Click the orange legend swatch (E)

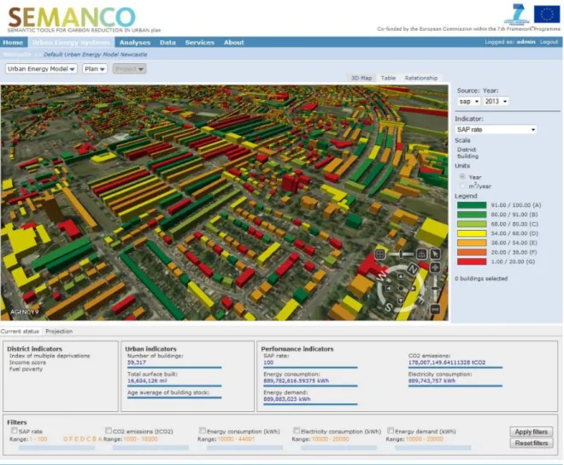click(472, 243)
